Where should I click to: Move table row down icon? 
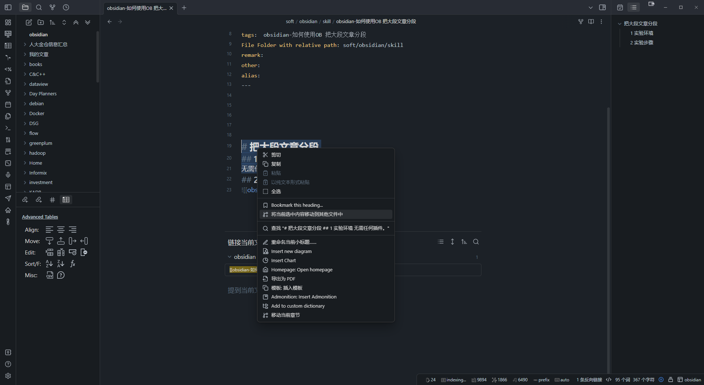point(49,241)
